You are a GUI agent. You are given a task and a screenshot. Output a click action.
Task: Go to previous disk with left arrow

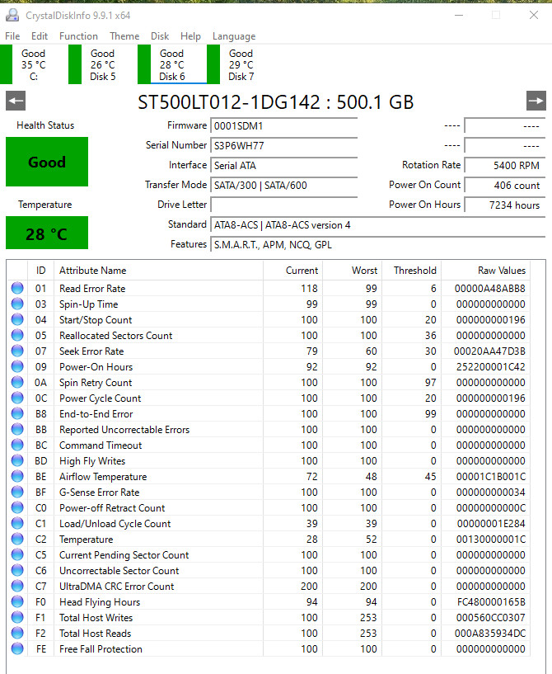pyautogui.click(x=16, y=101)
